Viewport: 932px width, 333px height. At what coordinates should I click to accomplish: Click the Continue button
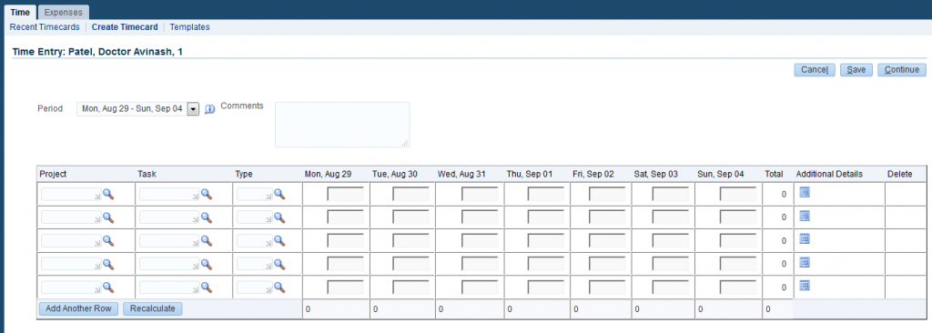(x=902, y=69)
